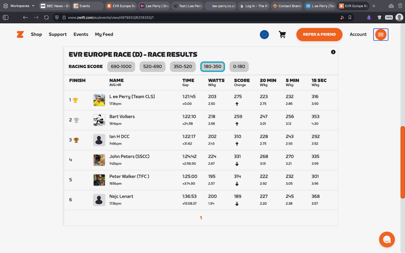405x253 pixels.
Task: Click the finish time 1:36:53
Action: tap(189, 196)
